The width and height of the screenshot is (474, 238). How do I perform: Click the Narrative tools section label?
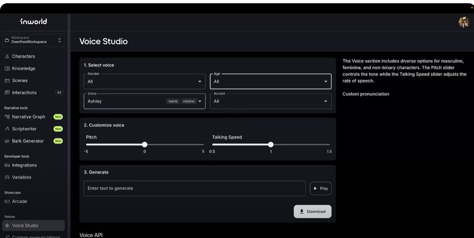[x=16, y=108]
